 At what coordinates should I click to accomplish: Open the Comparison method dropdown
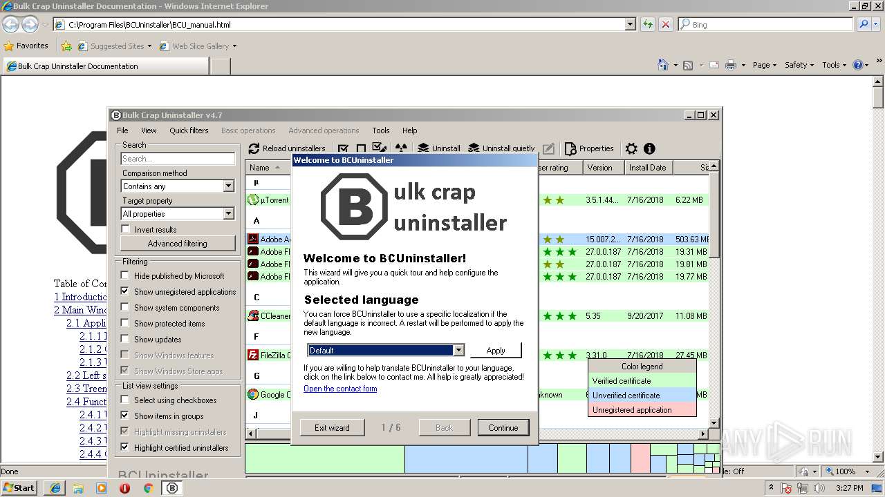[229, 186]
